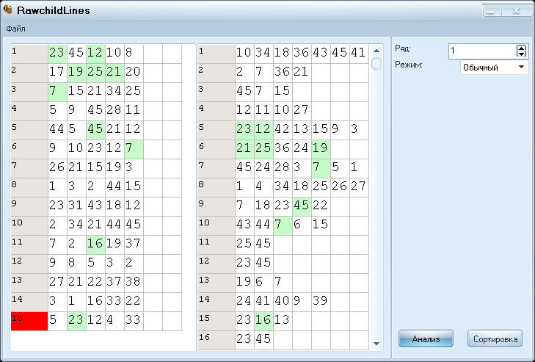The image size is (535, 362).
Task: Select cell 19 in right table row 13
Action: pyautogui.click(x=244, y=283)
